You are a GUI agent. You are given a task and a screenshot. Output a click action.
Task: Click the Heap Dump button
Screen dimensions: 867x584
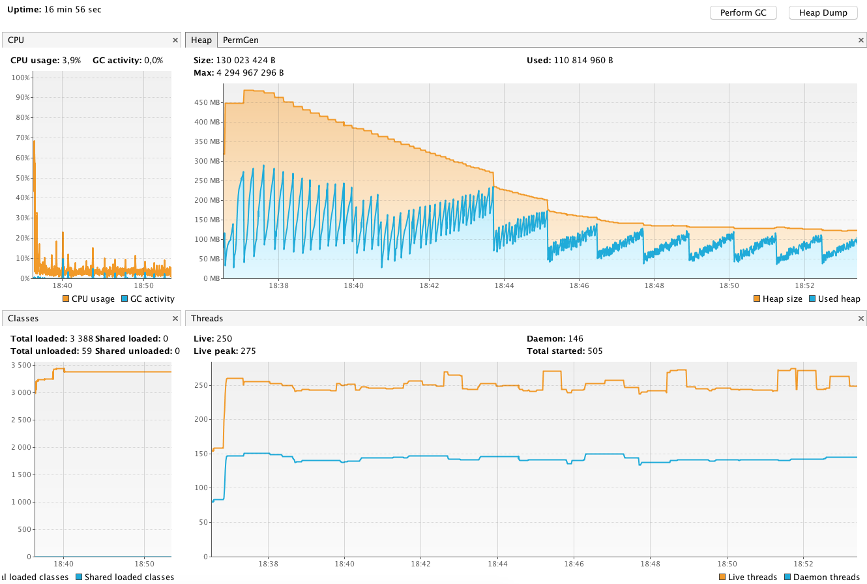[x=823, y=13]
